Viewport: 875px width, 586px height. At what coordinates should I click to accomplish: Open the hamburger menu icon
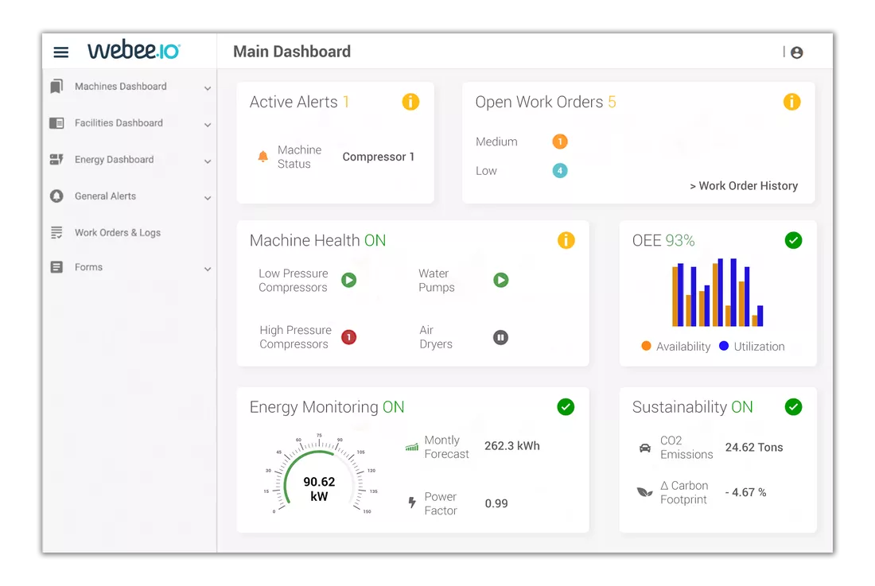click(61, 52)
